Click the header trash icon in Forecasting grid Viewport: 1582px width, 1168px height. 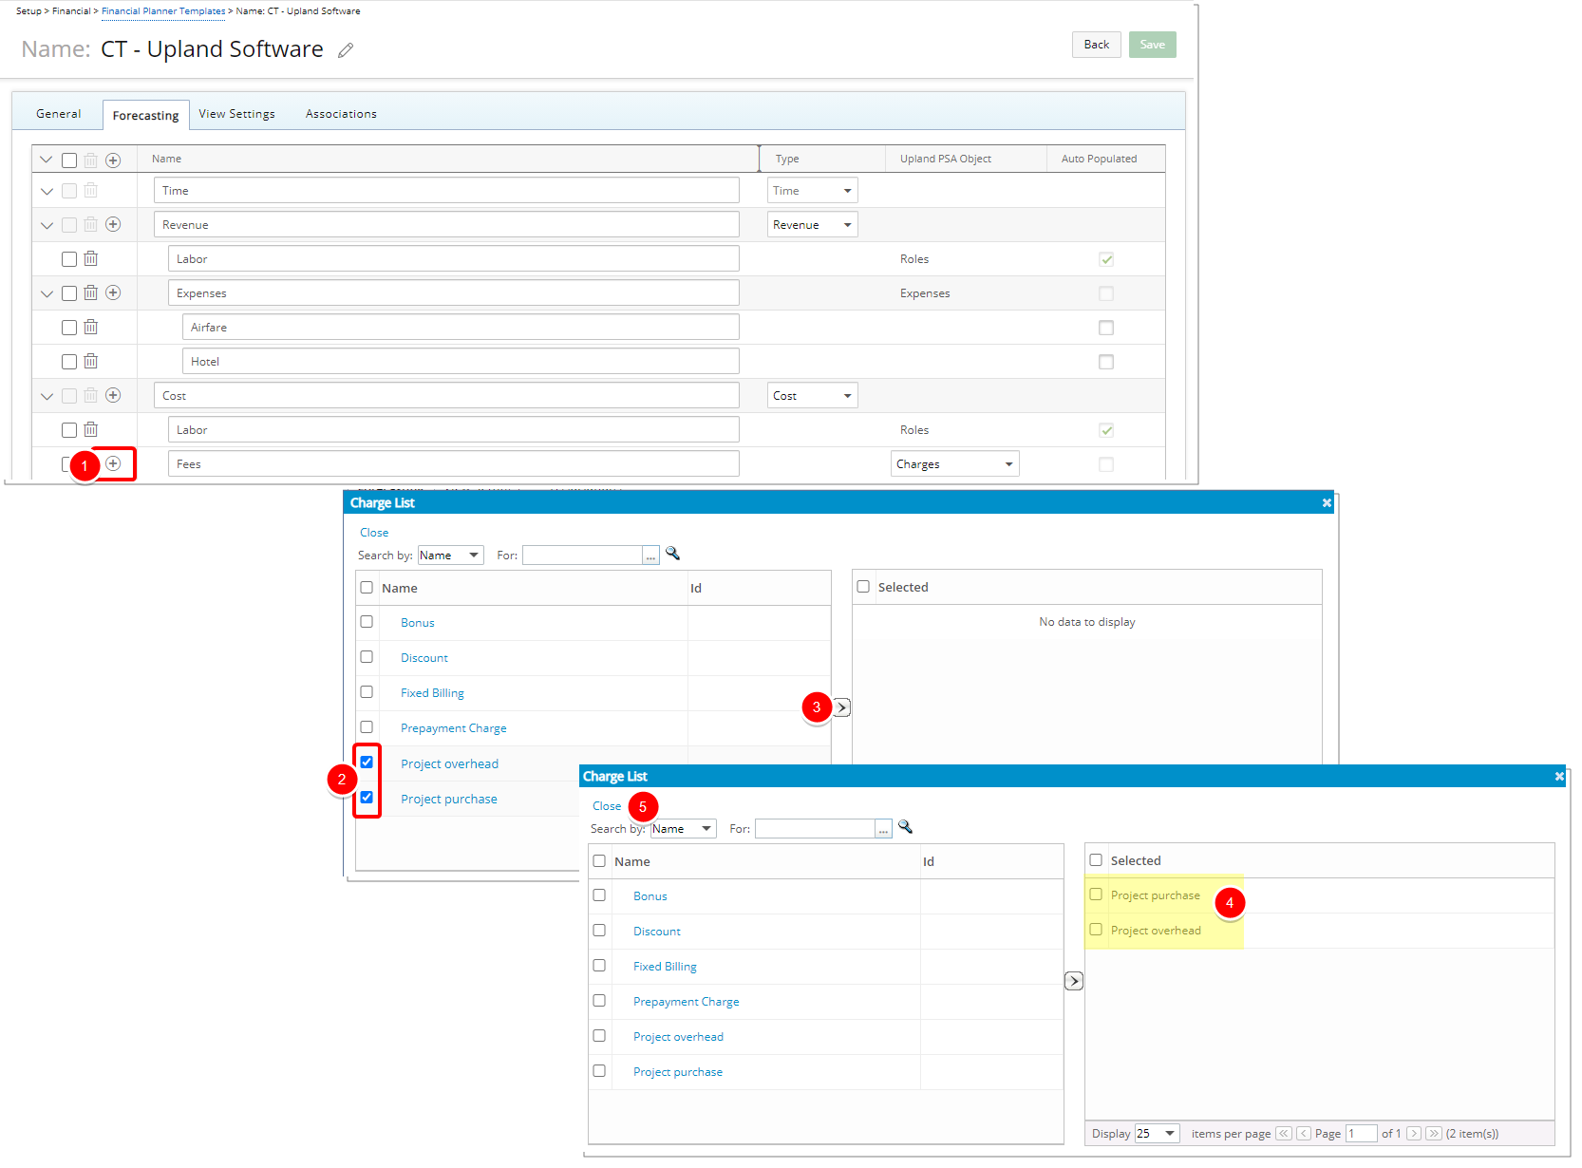[x=91, y=160]
